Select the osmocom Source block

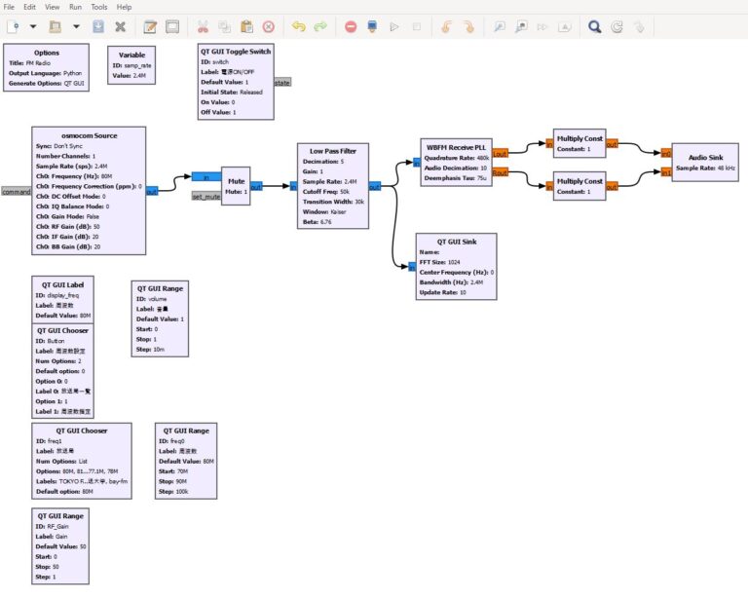point(89,190)
